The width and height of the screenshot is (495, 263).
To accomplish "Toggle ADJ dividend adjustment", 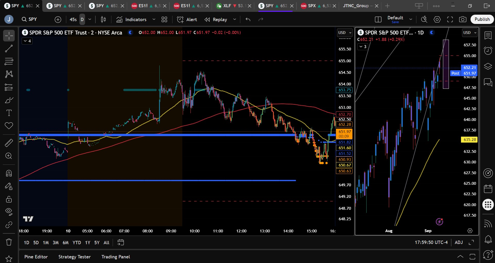I will coord(459,242).
